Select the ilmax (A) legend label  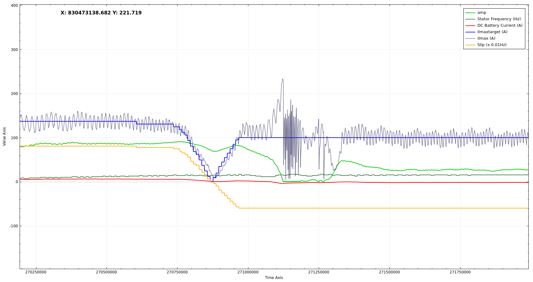coord(486,38)
